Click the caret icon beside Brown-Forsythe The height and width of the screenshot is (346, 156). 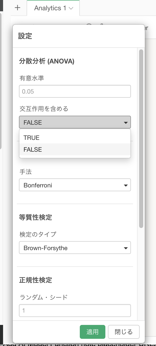(x=126, y=248)
